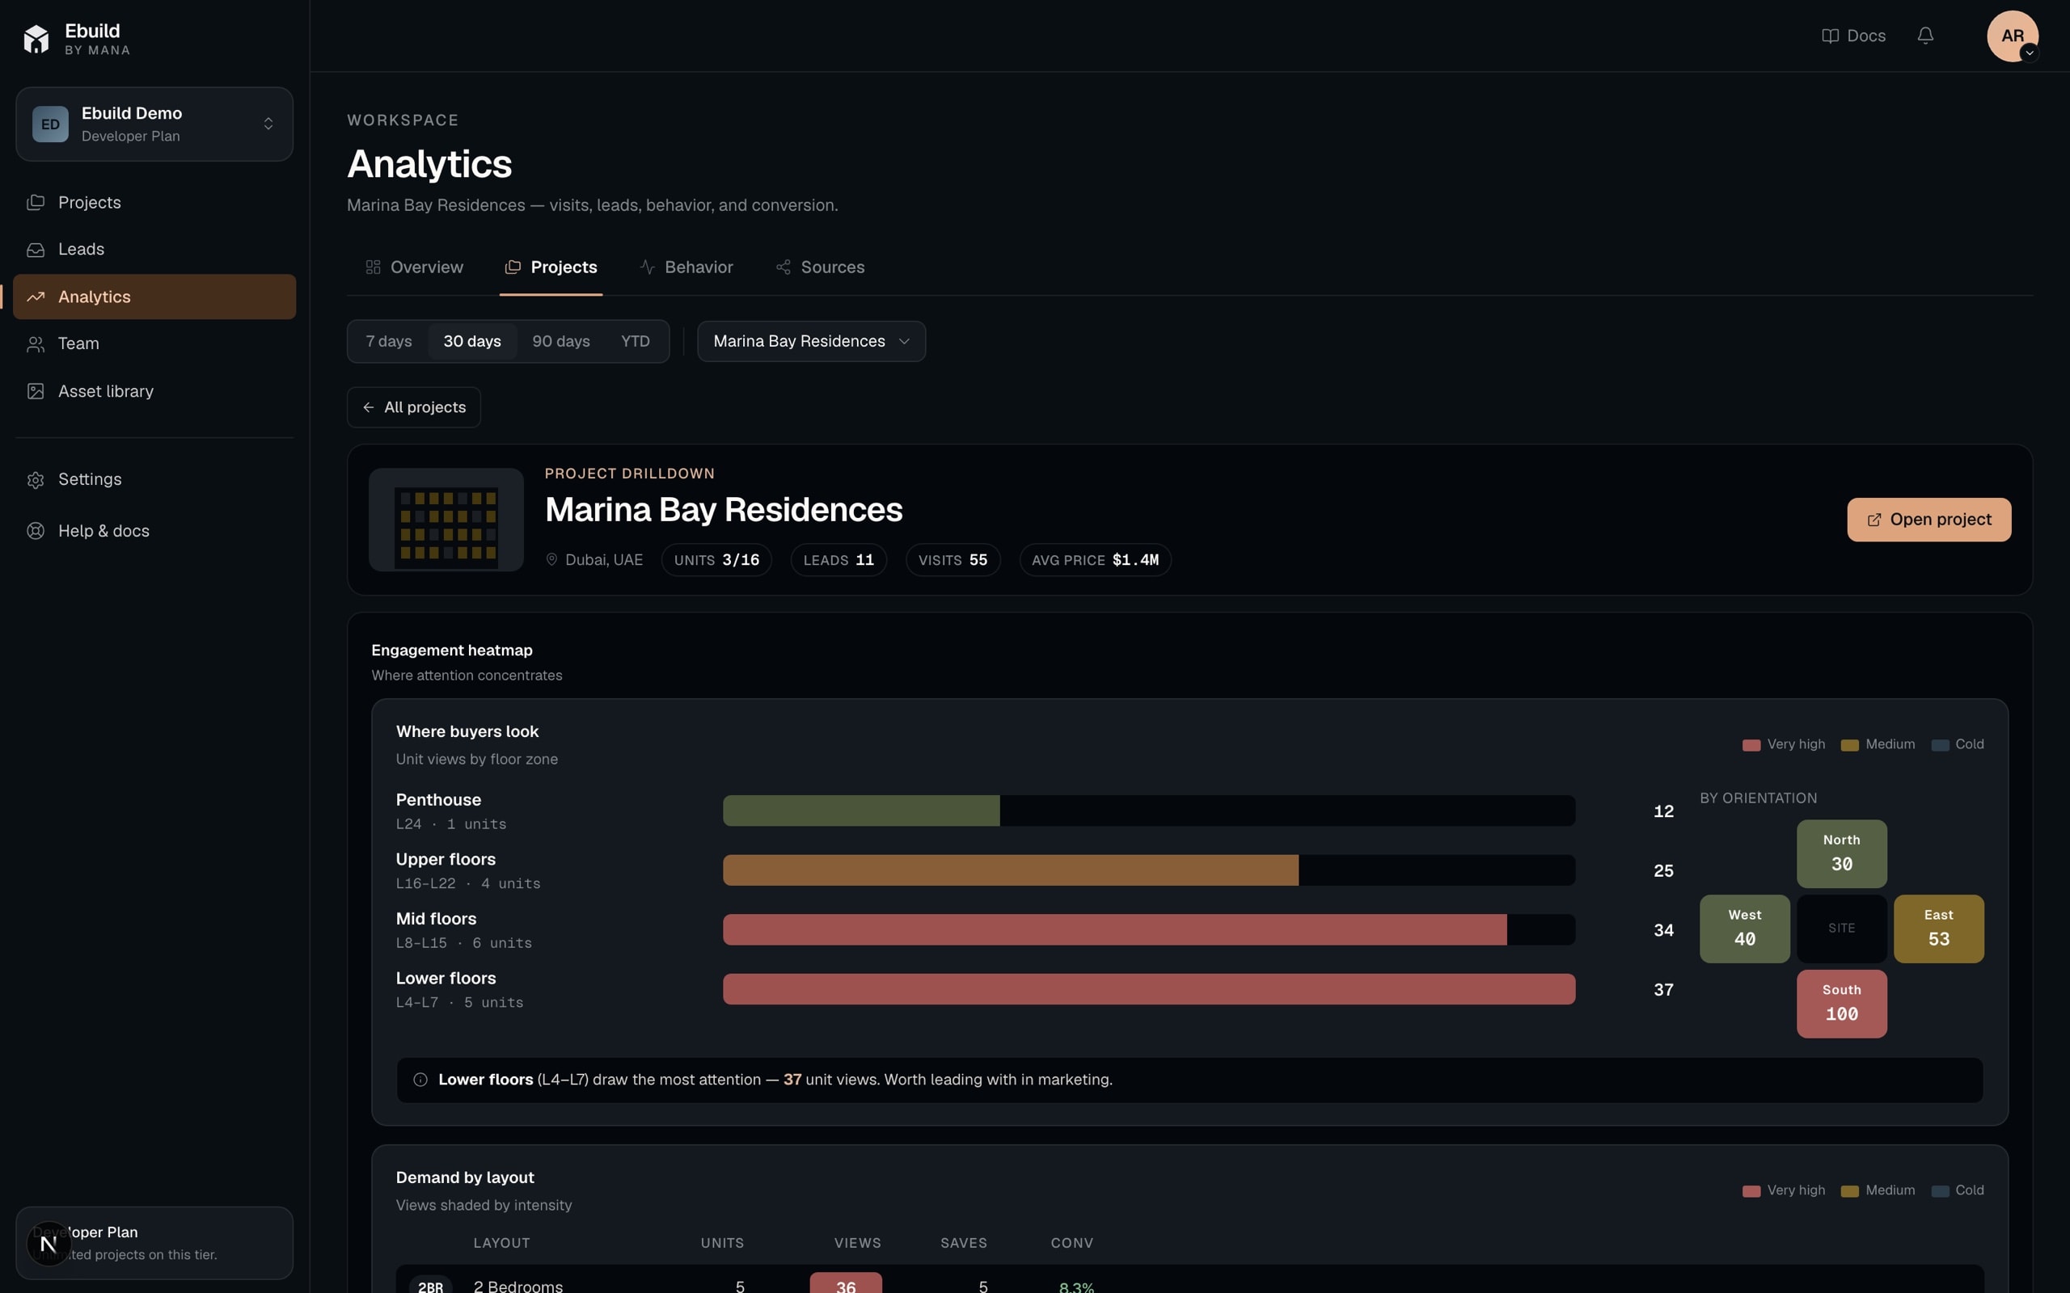This screenshot has height=1293, width=2070.
Task: Expand the Ebuild Demo workspace switcher
Action: 154,124
